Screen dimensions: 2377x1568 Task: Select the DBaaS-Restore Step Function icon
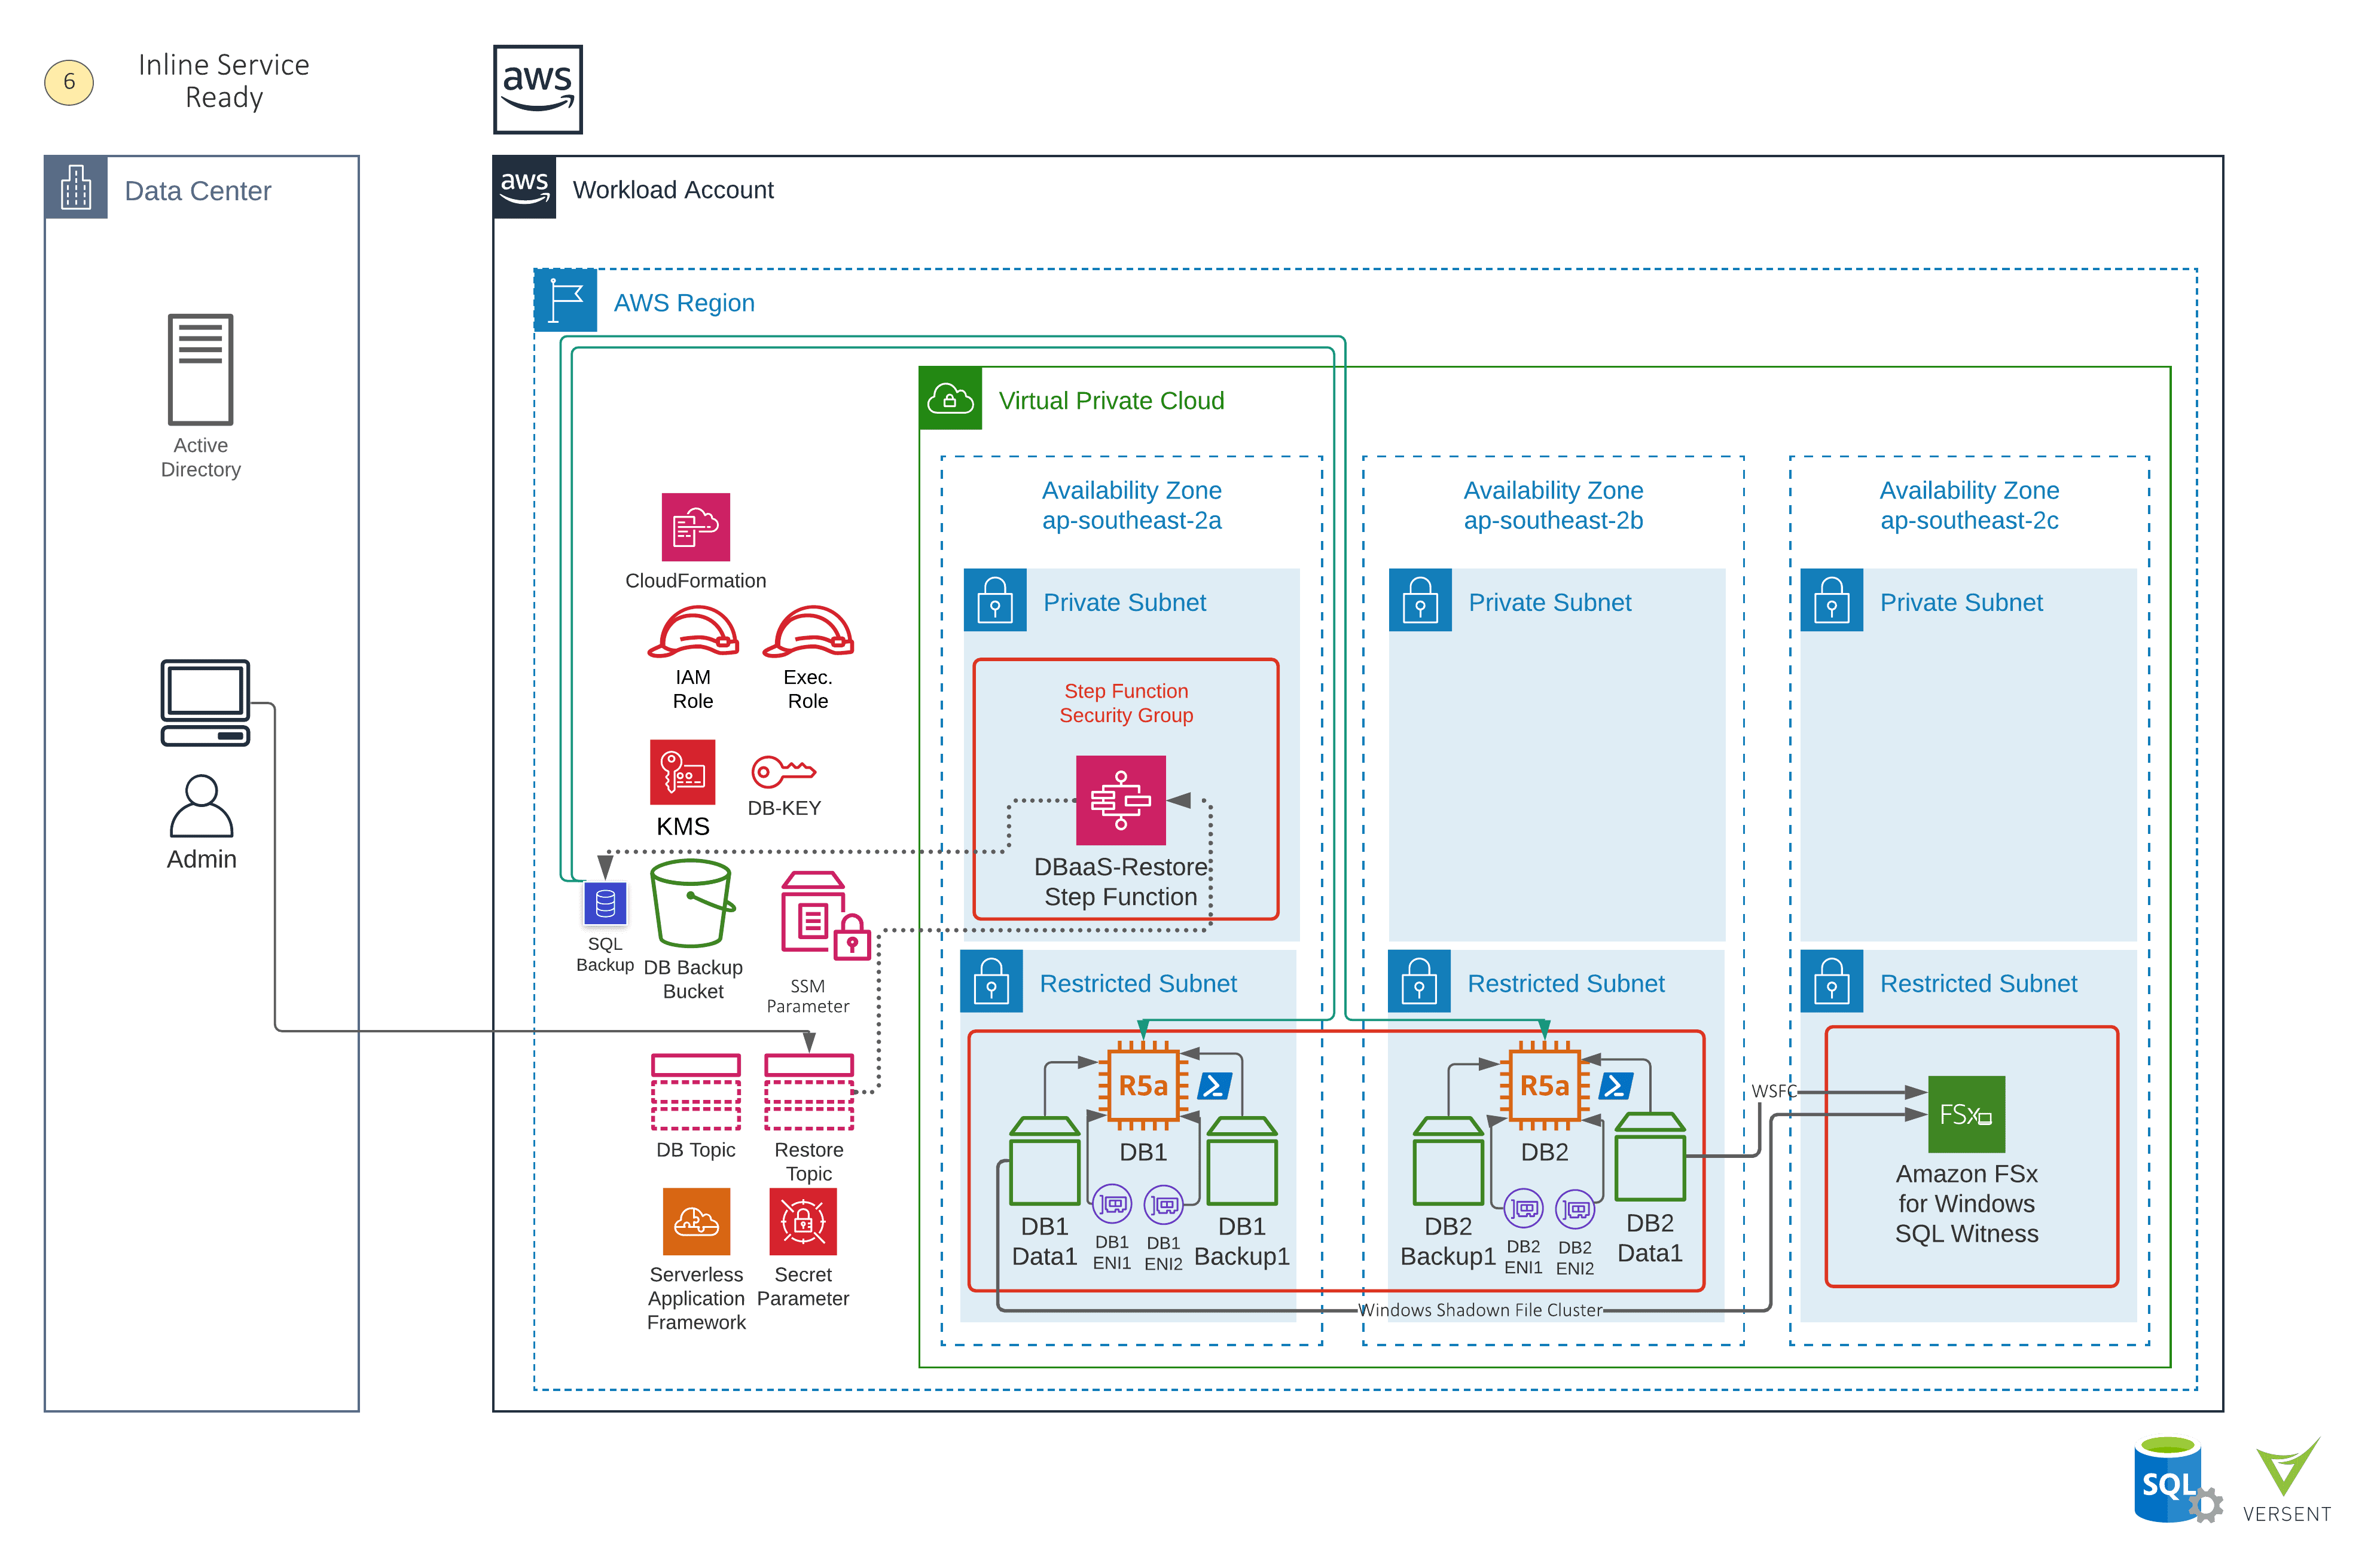click(1121, 800)
